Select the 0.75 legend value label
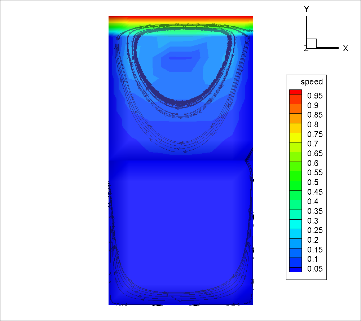This screenshot has height=321, width=361. (315, 134)
